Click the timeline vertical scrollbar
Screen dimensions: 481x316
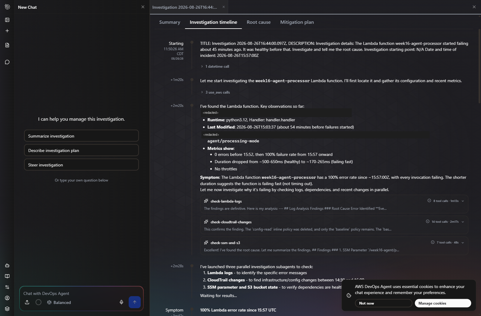click(479, 66)
